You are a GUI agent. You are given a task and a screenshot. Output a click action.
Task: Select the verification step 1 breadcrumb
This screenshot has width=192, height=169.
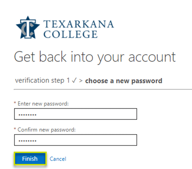pyautogui.click(x=42, y=80)
